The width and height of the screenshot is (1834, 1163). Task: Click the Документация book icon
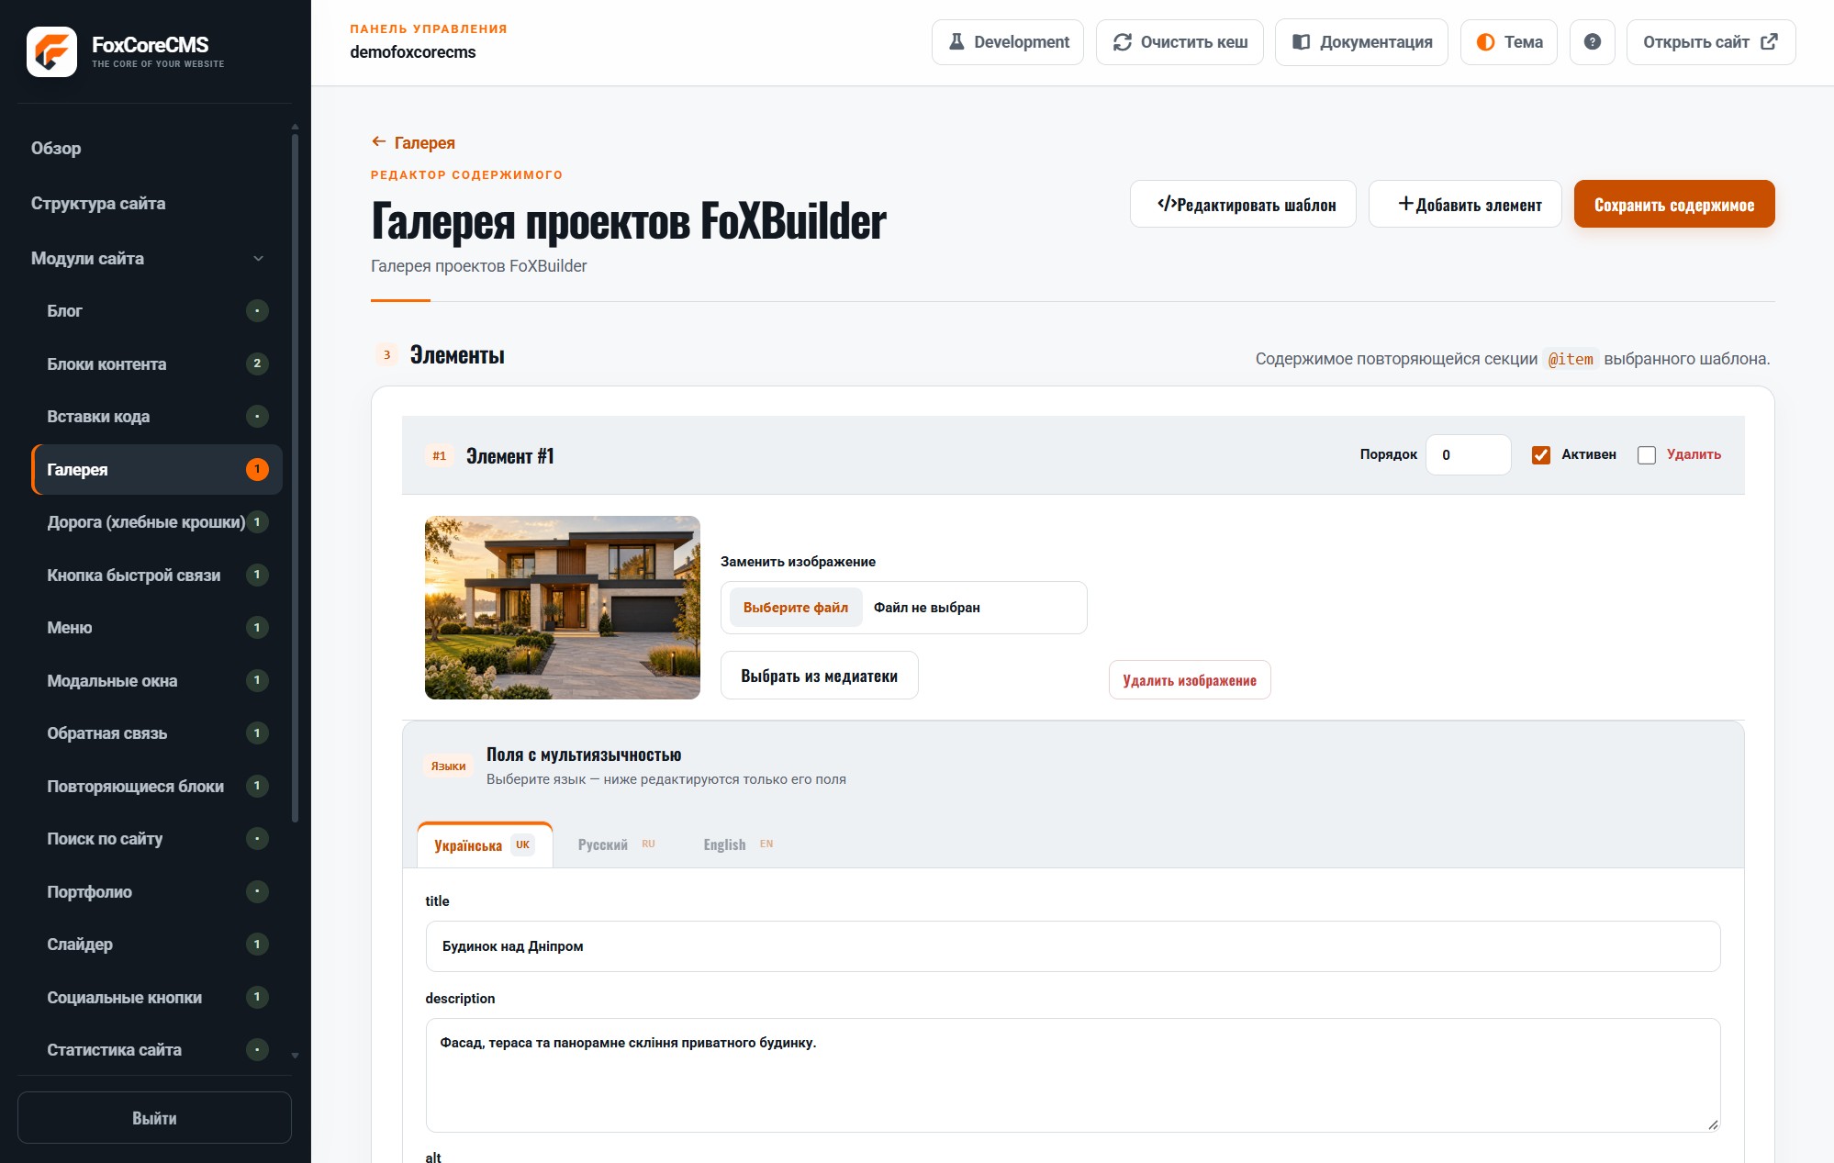tap(1301, 42)
